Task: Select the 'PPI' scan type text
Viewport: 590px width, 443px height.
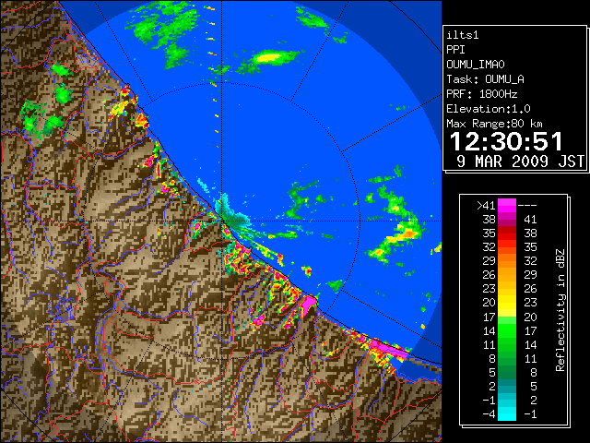Action: (455, 50)
